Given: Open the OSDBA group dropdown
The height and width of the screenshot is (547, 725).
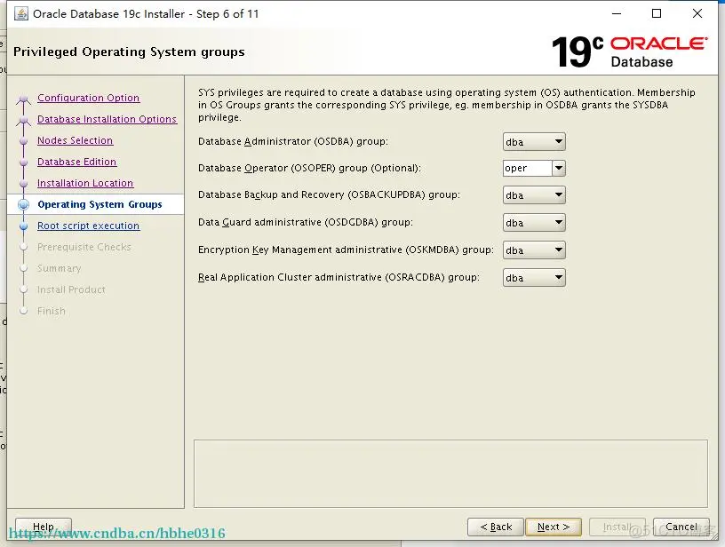Looking at the screenshot, I should pyautogui.click(x=534, y=142).
